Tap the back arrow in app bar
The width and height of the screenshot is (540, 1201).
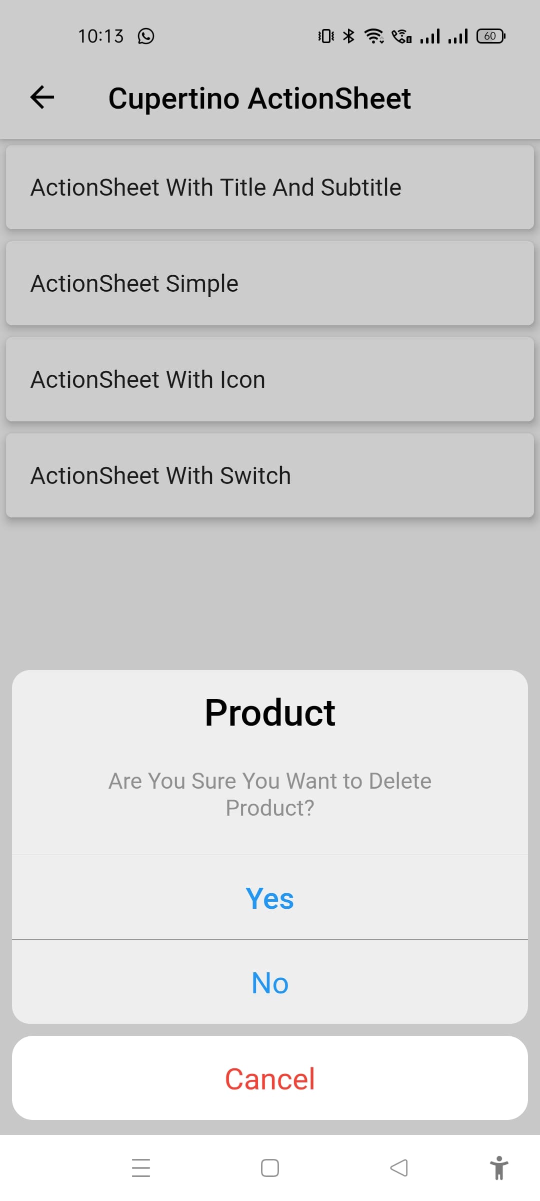point(42,97)
